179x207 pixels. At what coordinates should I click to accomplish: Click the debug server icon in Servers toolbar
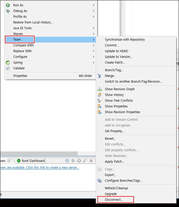point(73,161)
